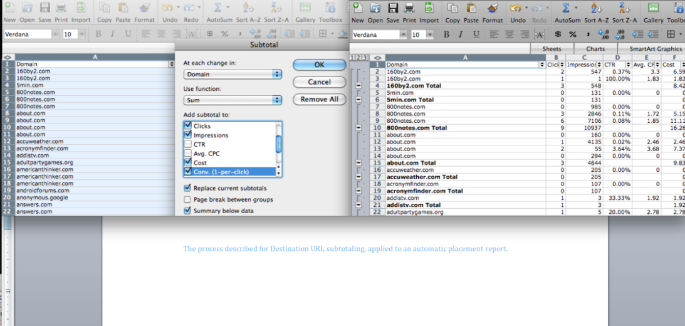Uncheck the Impressions subtotal checkbox
The height and width of the screenshot is (326, 685).
point(188,135)
